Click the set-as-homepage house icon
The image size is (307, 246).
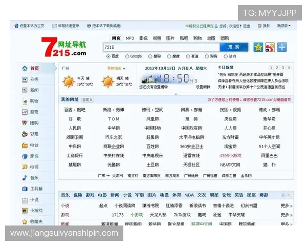[x=16, y=26]
